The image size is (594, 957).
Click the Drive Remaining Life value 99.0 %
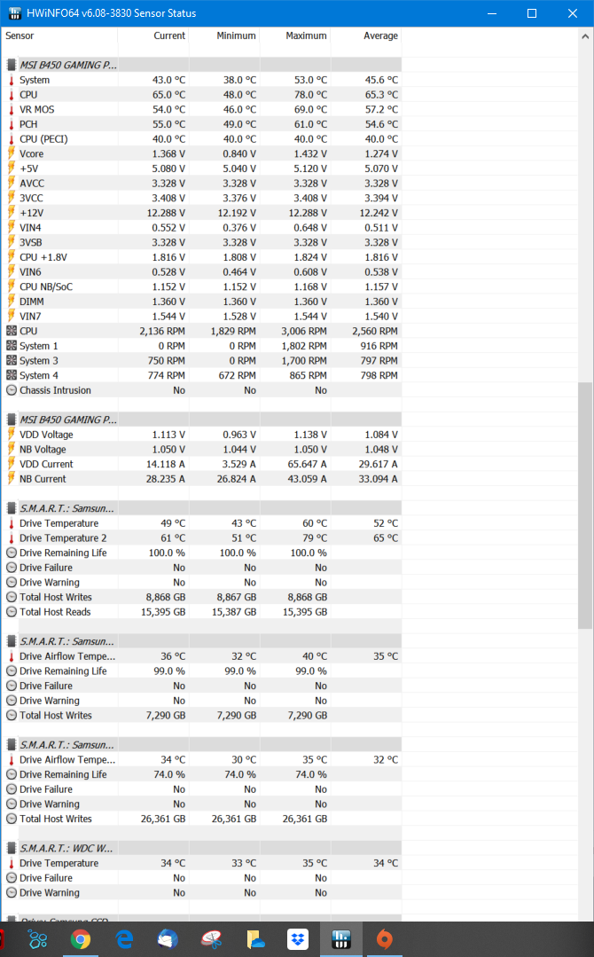tap(169, 671)
